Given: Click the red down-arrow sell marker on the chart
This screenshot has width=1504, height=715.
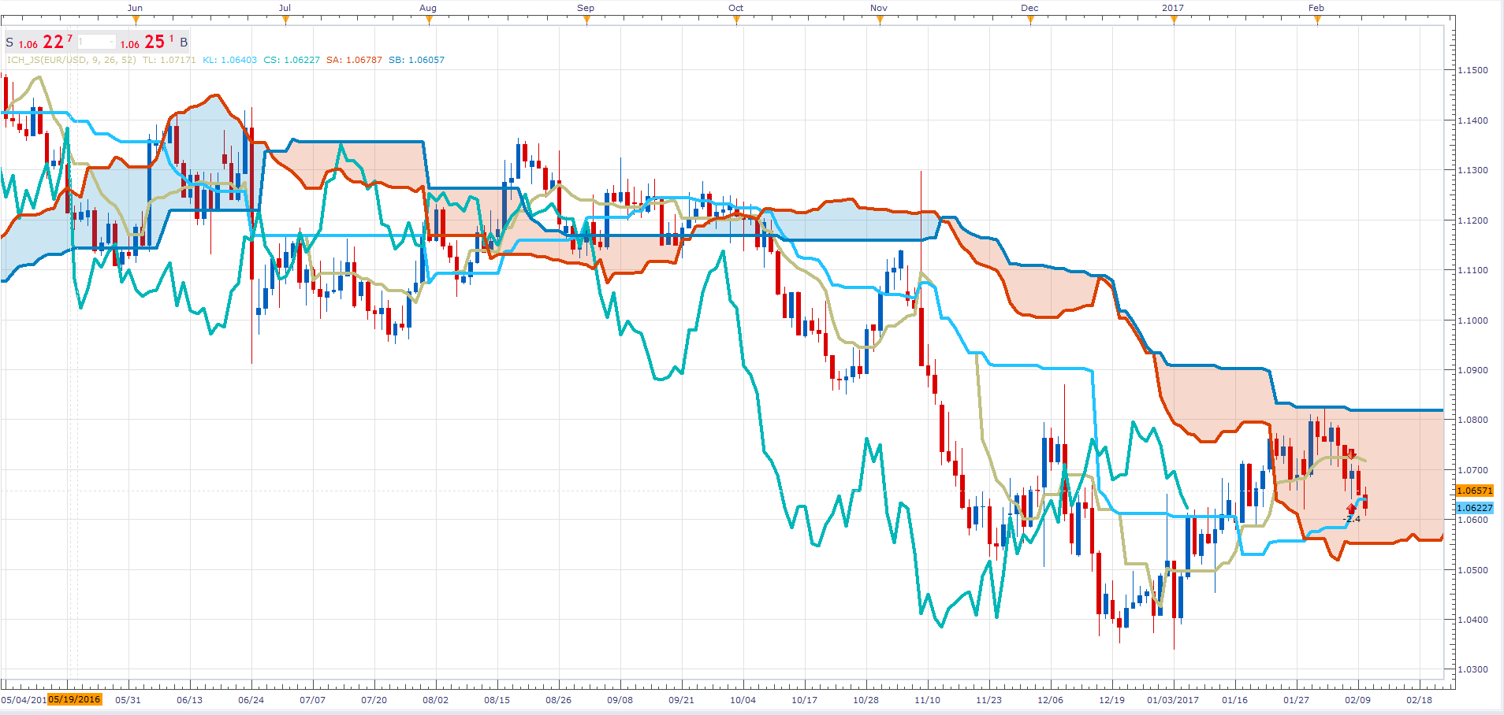Looking at the screenshot, I should (1352, 456).
